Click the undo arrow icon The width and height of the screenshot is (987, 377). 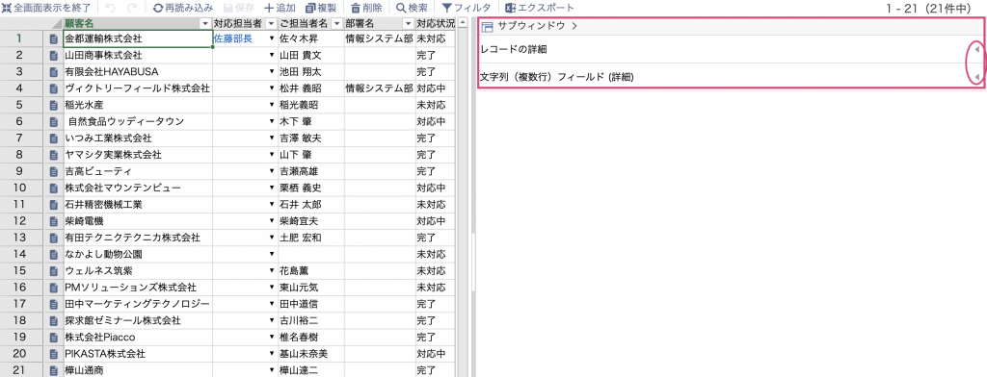110,8
